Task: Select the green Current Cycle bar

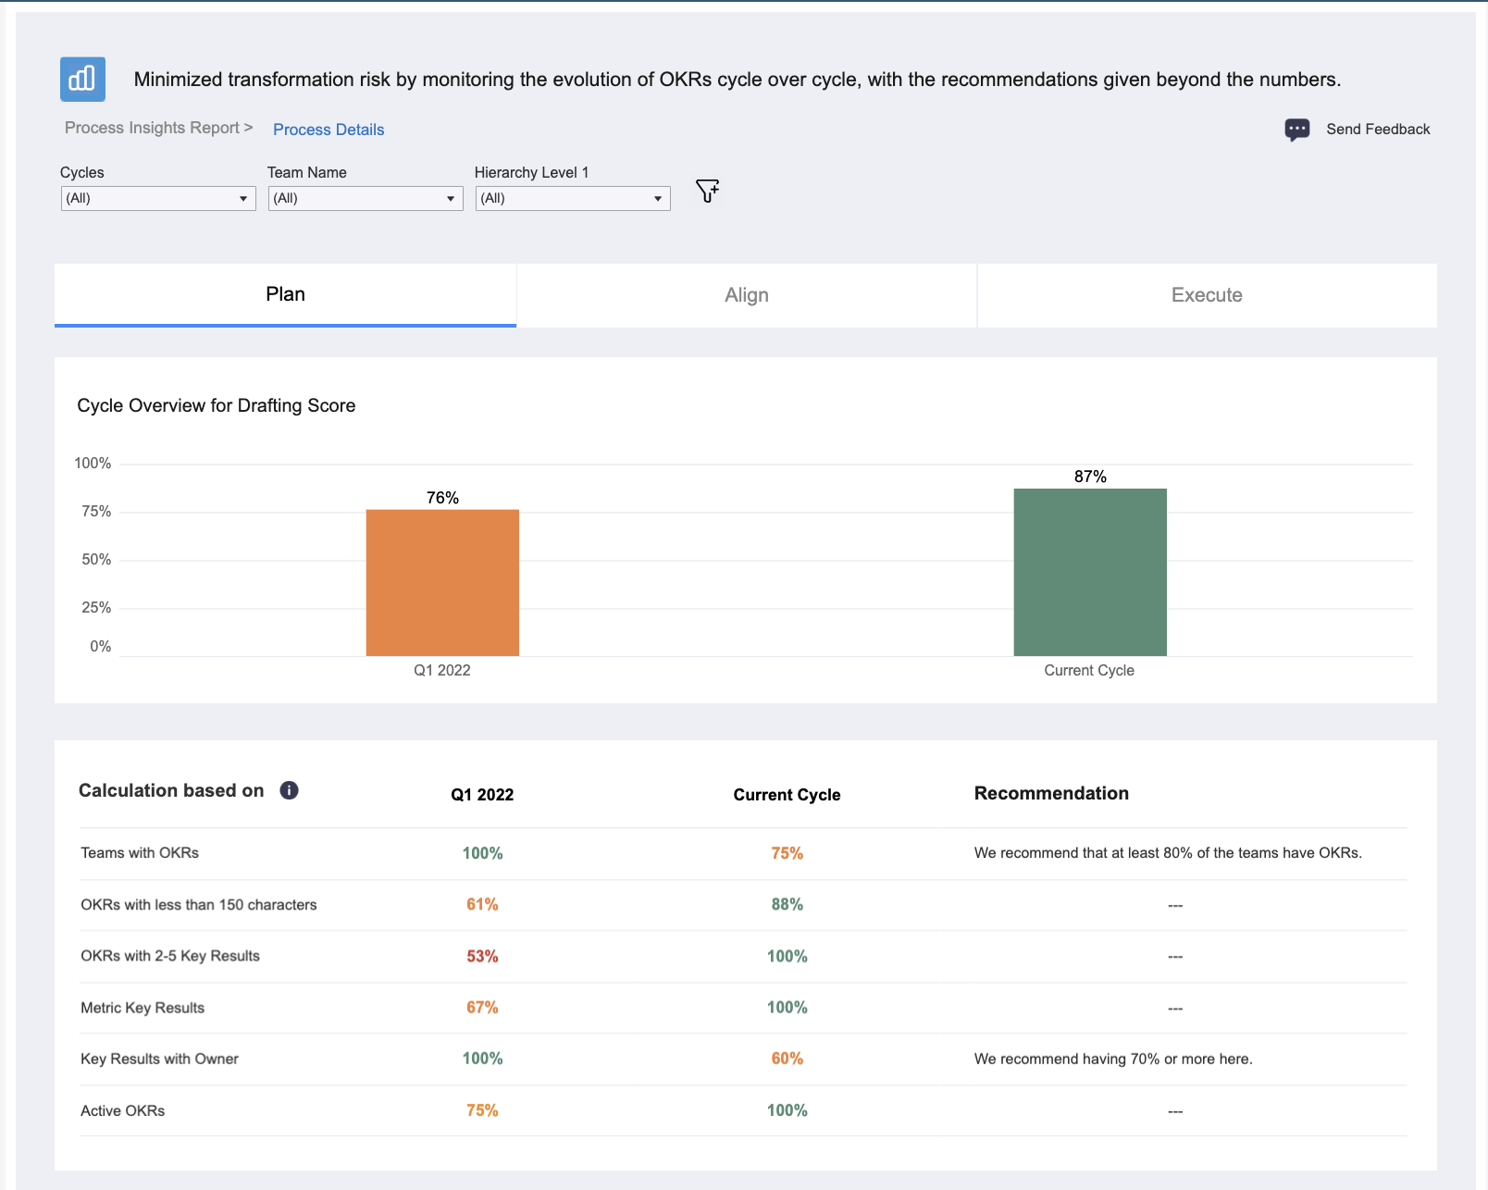Action: (x=1090, y=572)
